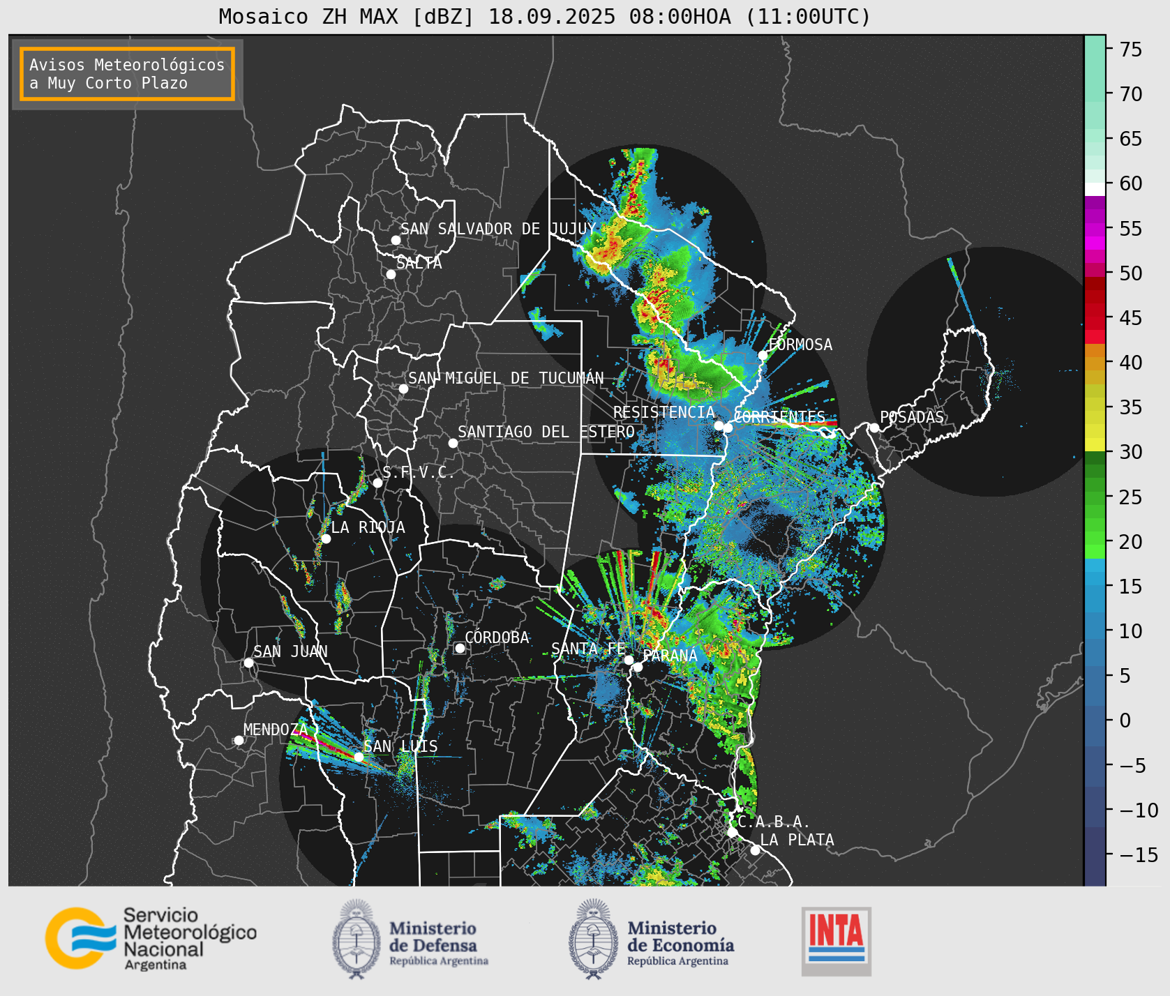Click the 0 label on the color scale

coord(1125,720)
